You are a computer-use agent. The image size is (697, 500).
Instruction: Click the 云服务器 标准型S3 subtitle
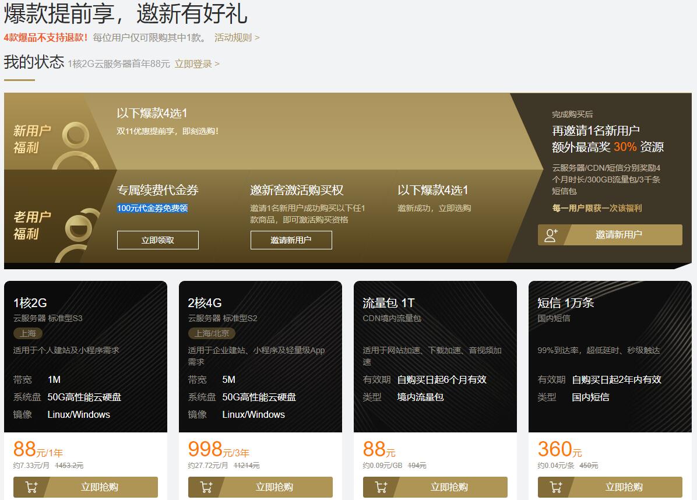pos(48,318)
